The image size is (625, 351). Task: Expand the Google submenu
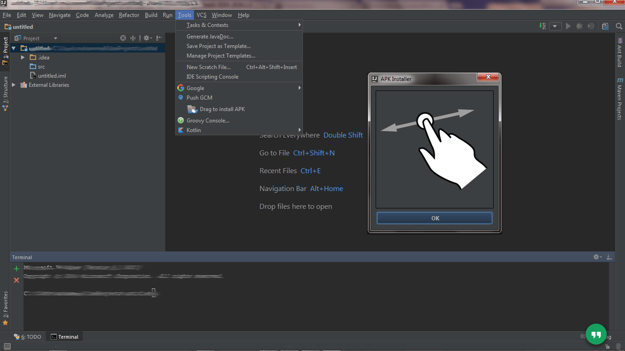point(239,88)
